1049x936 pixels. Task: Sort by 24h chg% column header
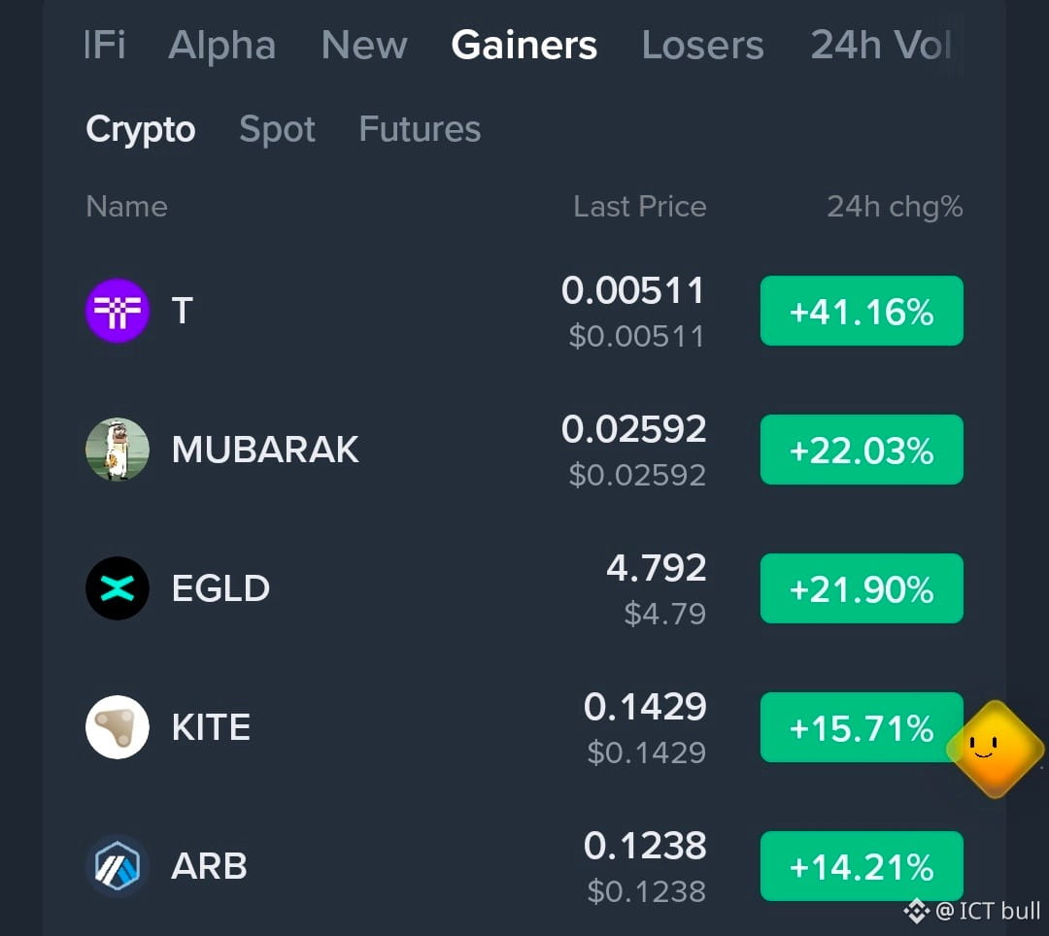pyautogui.click(x=895, y=207)
